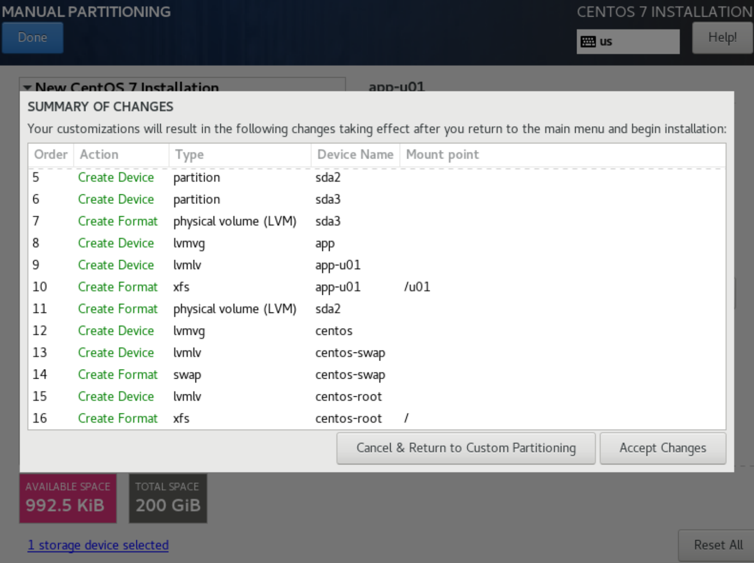Select the us keyboard layout selector

(628, 42)
